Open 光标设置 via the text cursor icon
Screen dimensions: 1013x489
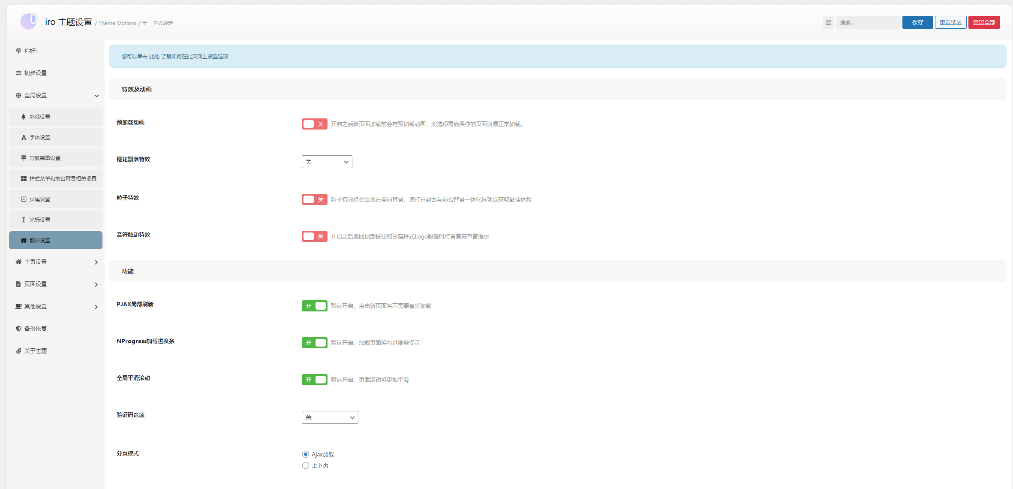(24, 220)
